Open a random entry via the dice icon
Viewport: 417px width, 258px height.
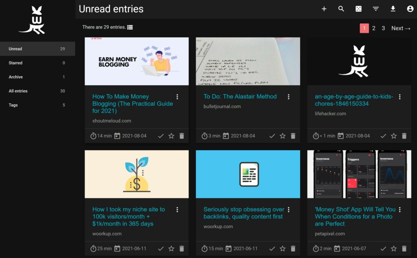tap(358, 8)
